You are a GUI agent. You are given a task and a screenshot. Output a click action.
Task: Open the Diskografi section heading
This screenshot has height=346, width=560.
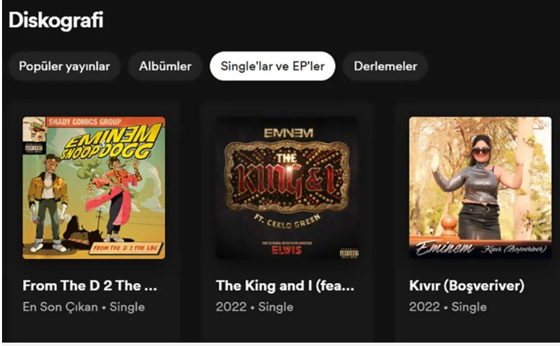click(56, 20)
